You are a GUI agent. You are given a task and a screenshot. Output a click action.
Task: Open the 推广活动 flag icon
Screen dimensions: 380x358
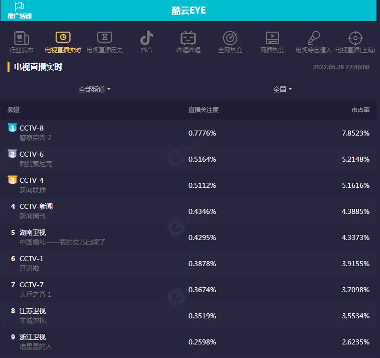point(20,7)
